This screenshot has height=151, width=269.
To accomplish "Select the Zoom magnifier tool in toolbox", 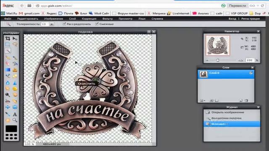I will [15, 120].
